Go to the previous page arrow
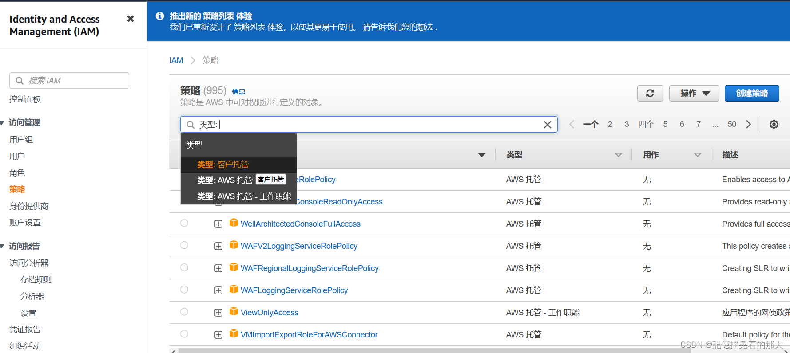The height and width of the screenshot is (353, 790). point(572,124)
